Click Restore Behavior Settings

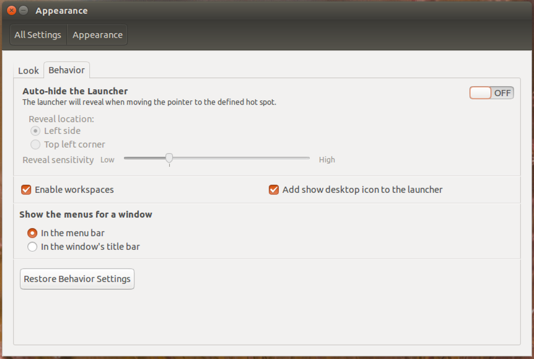tap(77, 278)
